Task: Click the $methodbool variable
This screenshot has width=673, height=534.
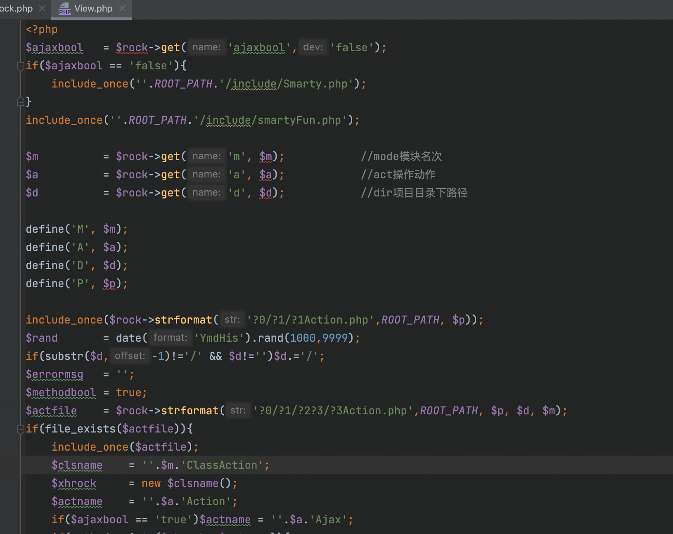Action: coord(61,393)
